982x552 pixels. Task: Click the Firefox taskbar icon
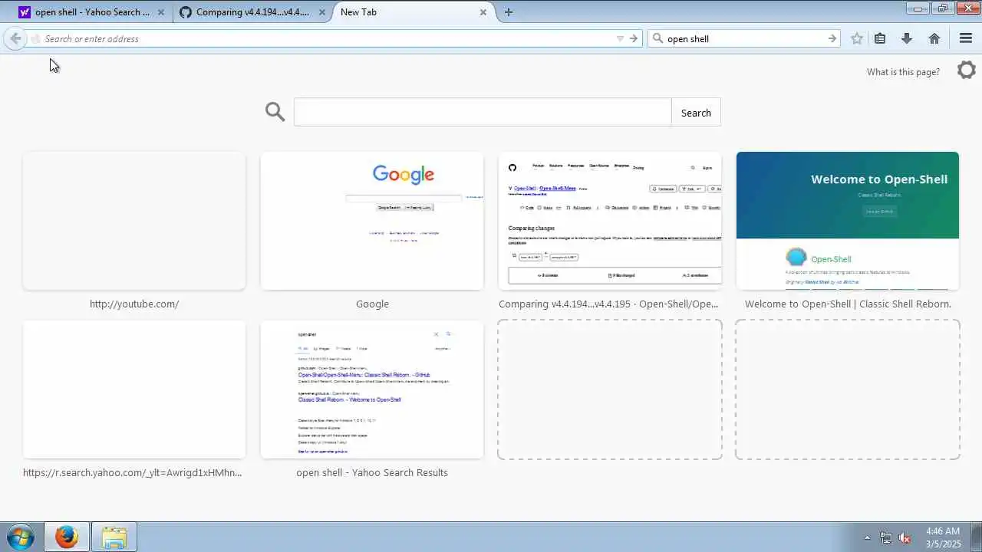(x=67, y=537)
